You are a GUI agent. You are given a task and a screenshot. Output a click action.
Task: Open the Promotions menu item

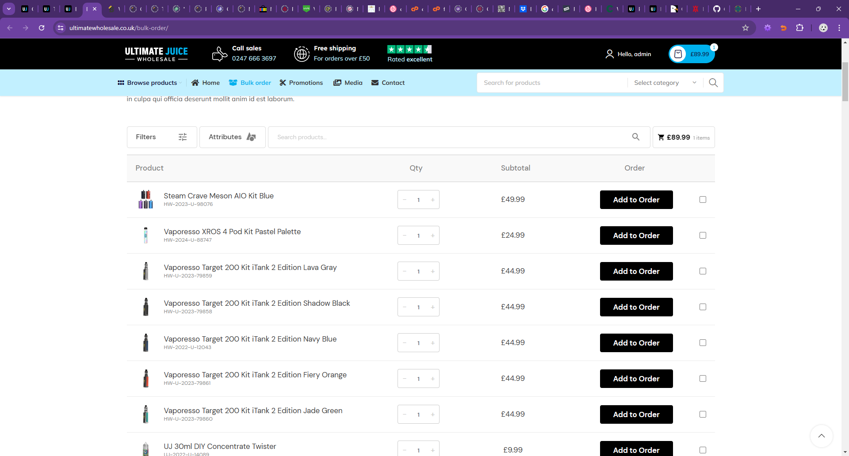(301, 83)
